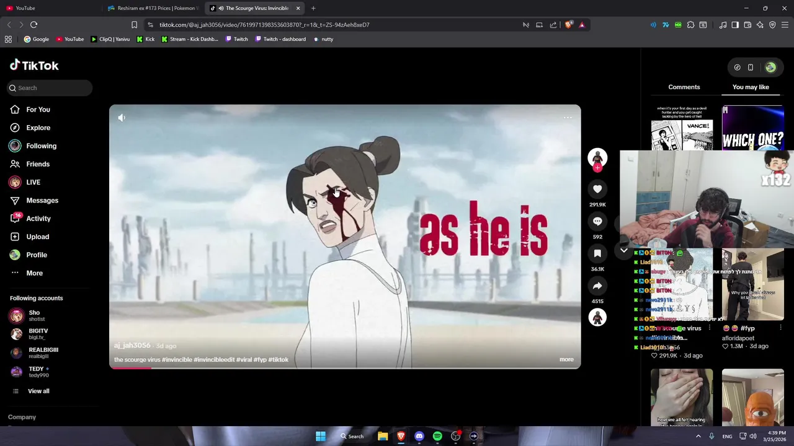Open the Twitch - dashboard bookmark
Image resolution: width=794 pixels, height=446 pixels.
click(279, 39)
